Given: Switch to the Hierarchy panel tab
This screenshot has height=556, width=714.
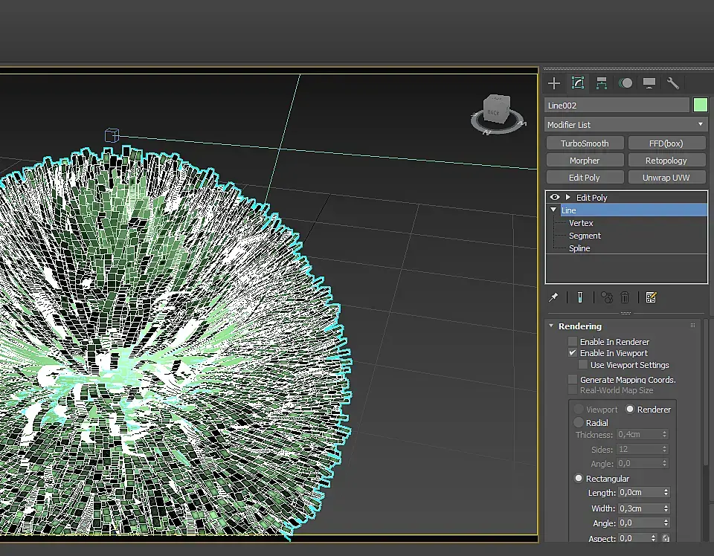Looking at the screenshot, I should (602, 83).
